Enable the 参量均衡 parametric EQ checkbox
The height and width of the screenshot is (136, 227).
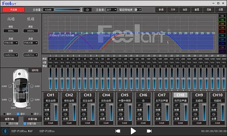25,124
